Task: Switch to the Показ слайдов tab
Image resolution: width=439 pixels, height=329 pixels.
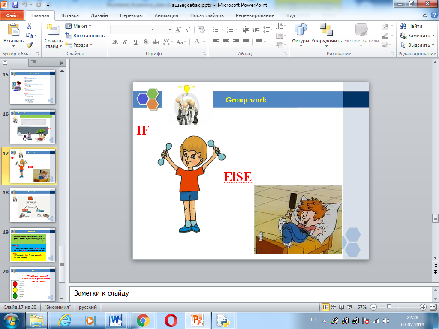Action: click(x=207, y=15)
